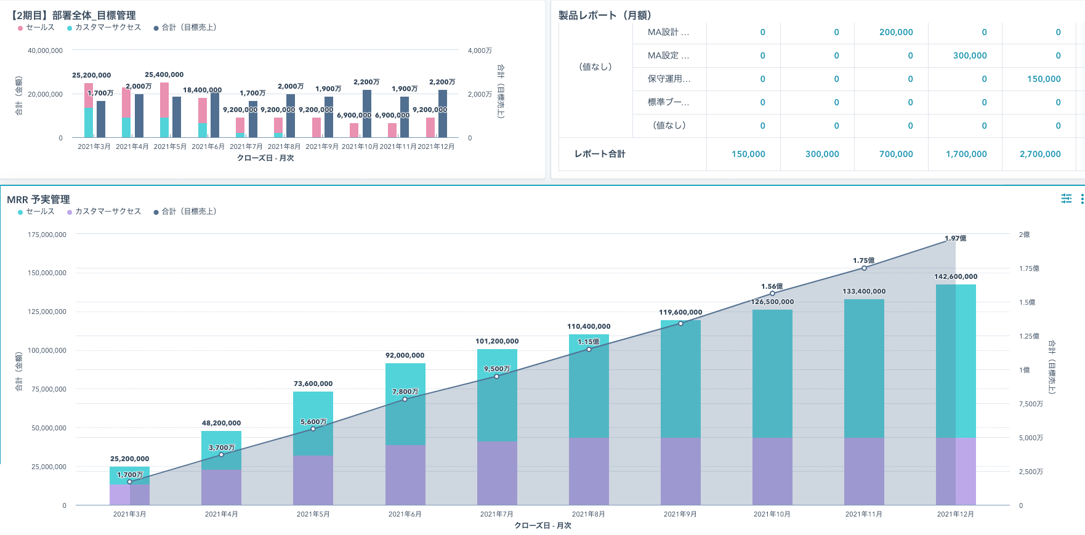Toggle カスタマーサクセス legend in 部署全体_目標管理 chart
The image size is (1085, 535).
point(104,27)
